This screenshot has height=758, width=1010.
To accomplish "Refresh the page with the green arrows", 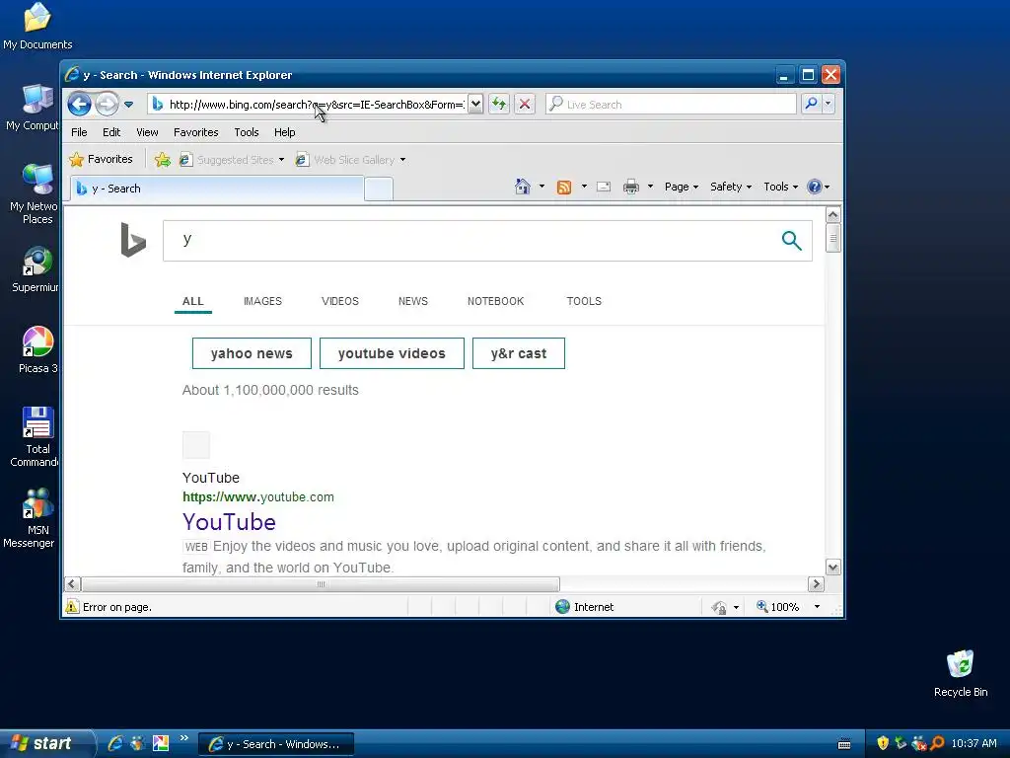I will (499, 104).
